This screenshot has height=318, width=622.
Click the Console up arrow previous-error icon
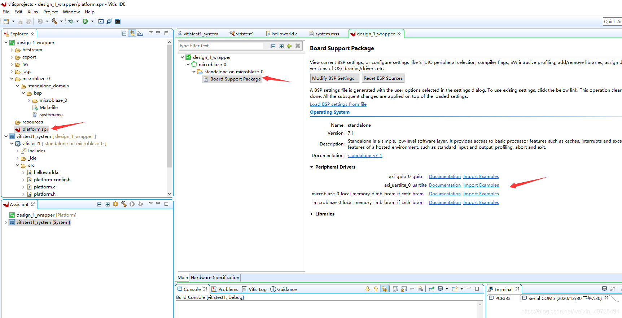(x=376, y=289)
